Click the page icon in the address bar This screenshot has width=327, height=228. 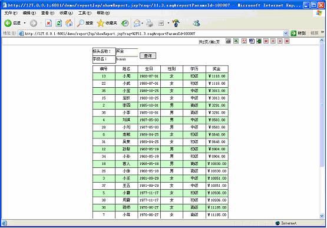click(x=21, y=34)
